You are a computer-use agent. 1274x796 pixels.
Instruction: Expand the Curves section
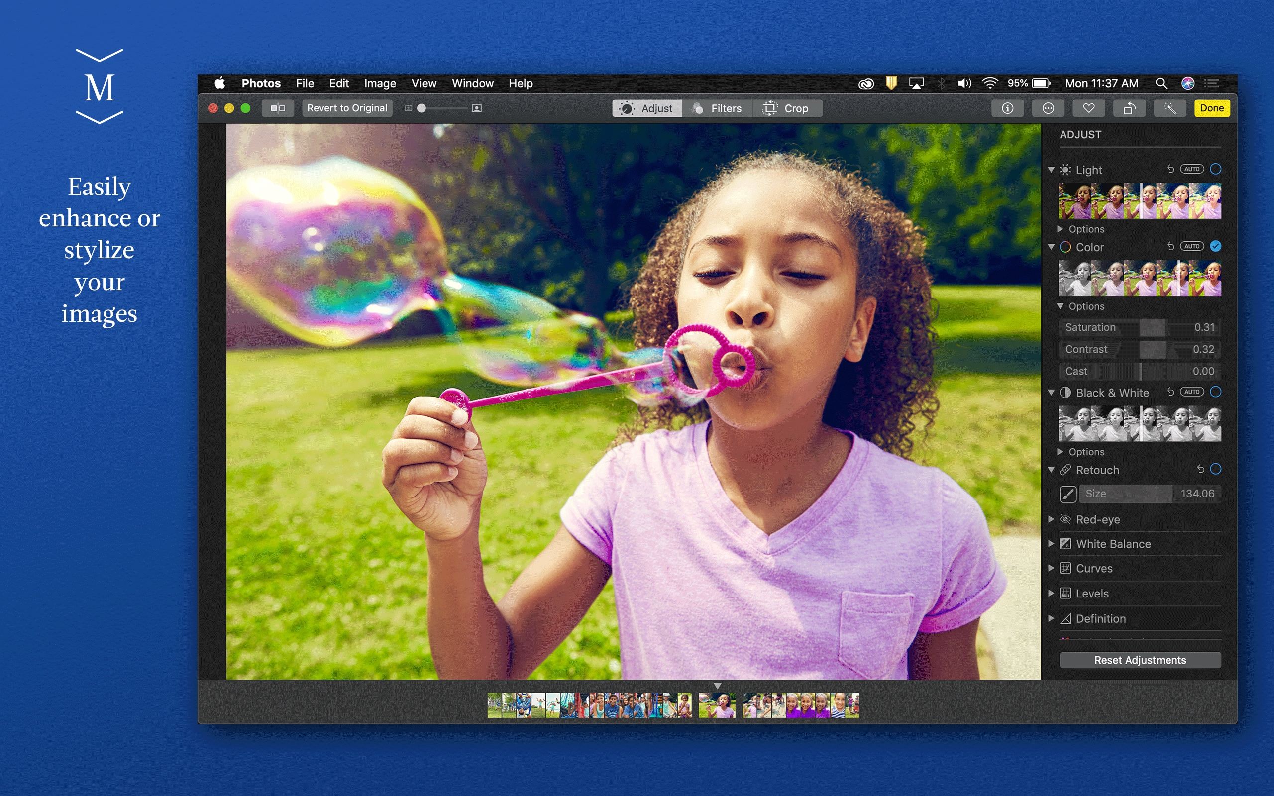pos(1051,568)
